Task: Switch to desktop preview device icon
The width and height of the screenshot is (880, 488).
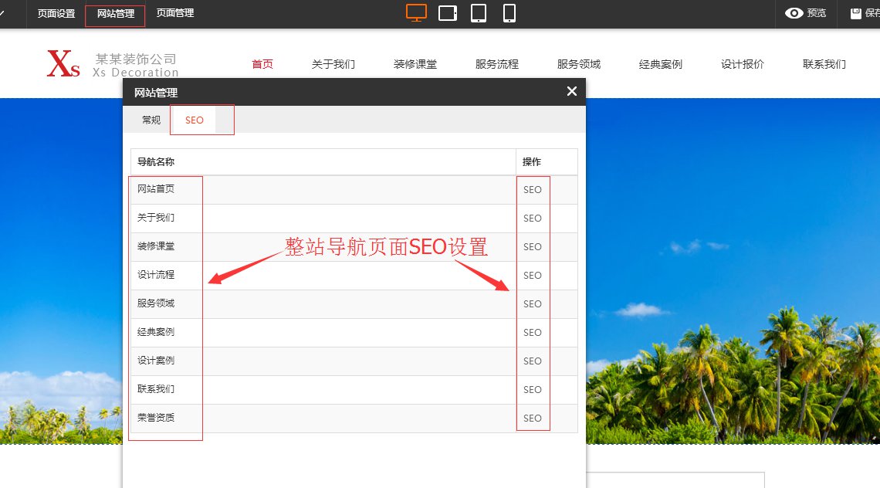Action: (416, 13)
